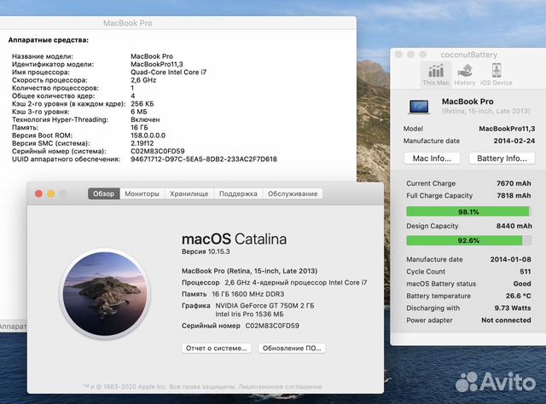Image resolution: width=546 pixels, height=404 pixels.
Task: Minimize the About This Mac window
Action: 51,193
